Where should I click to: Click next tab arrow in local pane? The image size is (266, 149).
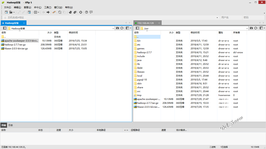coord(129,23)
